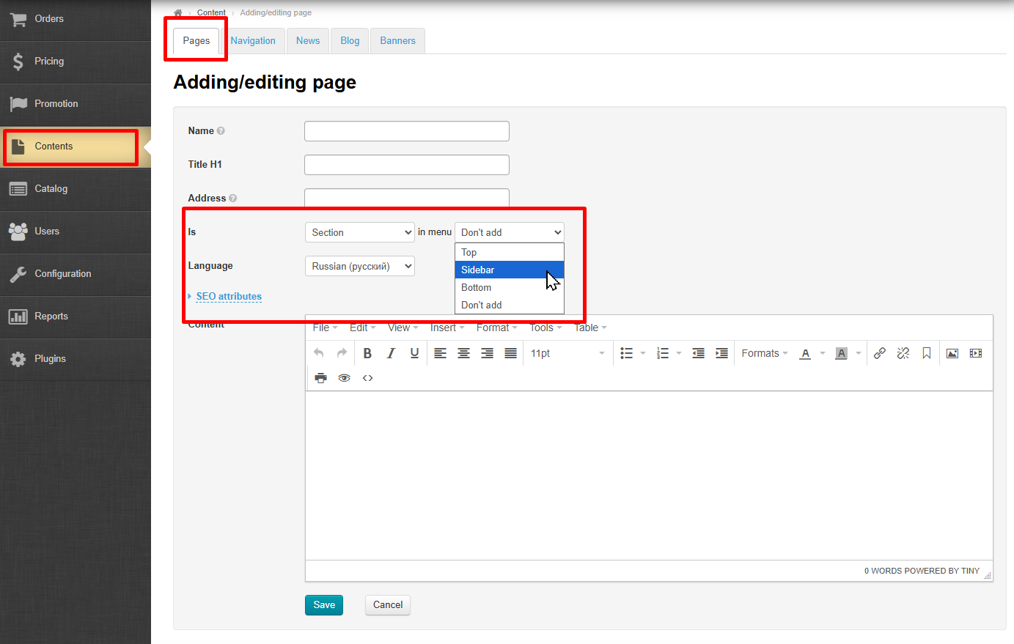Open the Section type dropdown
The image size is (1014, 644).
click(359, 232)
